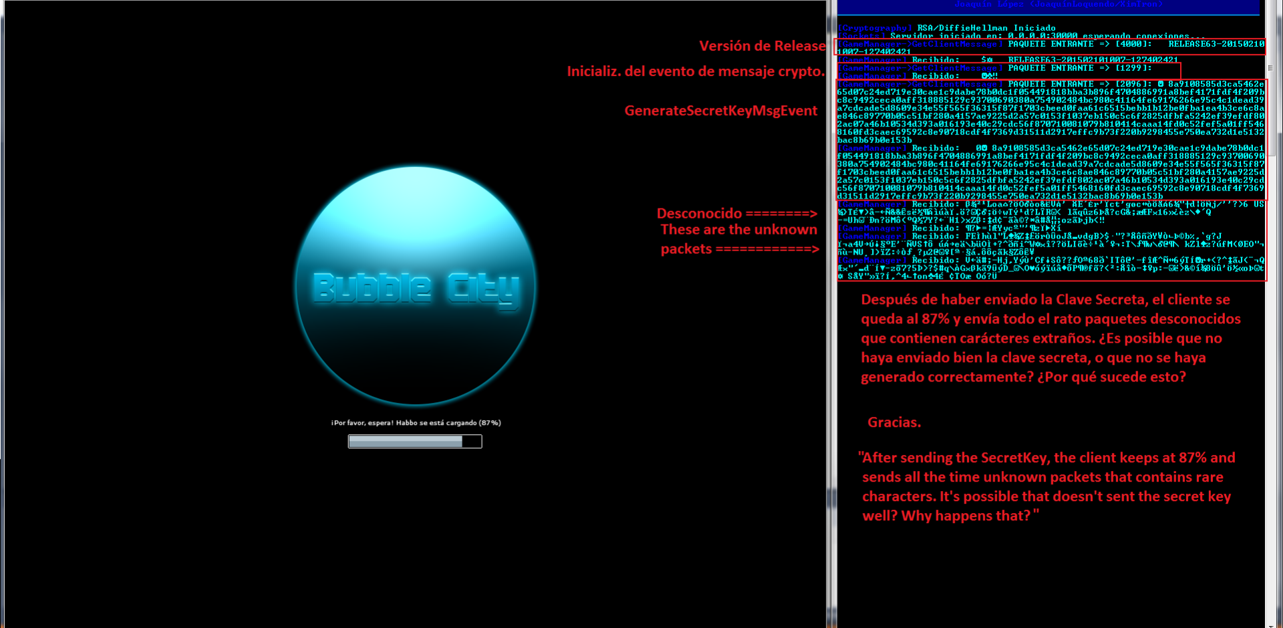The height and width of the screenshot is (628, 1283).
Task: Select the '¡Por favor, espera! Habbo se está cargando' text
Action: coord(416,423)
